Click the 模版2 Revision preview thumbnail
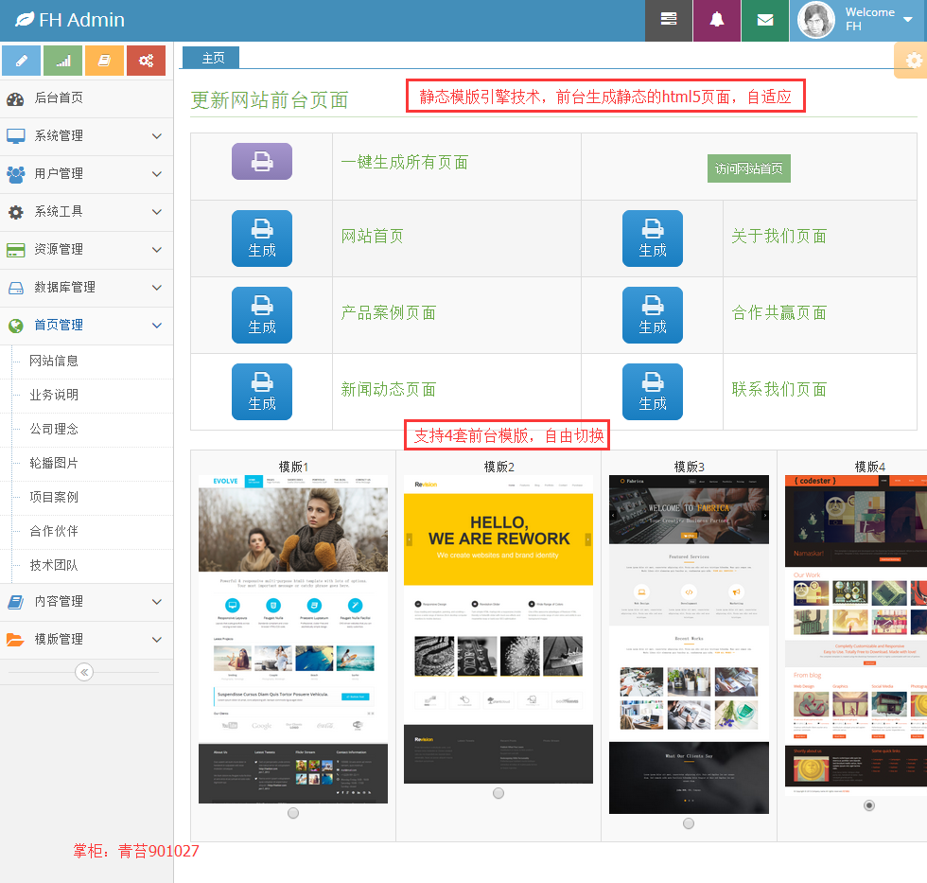The image size is (927, 883). pyautogui.click(x=498, y=629)
